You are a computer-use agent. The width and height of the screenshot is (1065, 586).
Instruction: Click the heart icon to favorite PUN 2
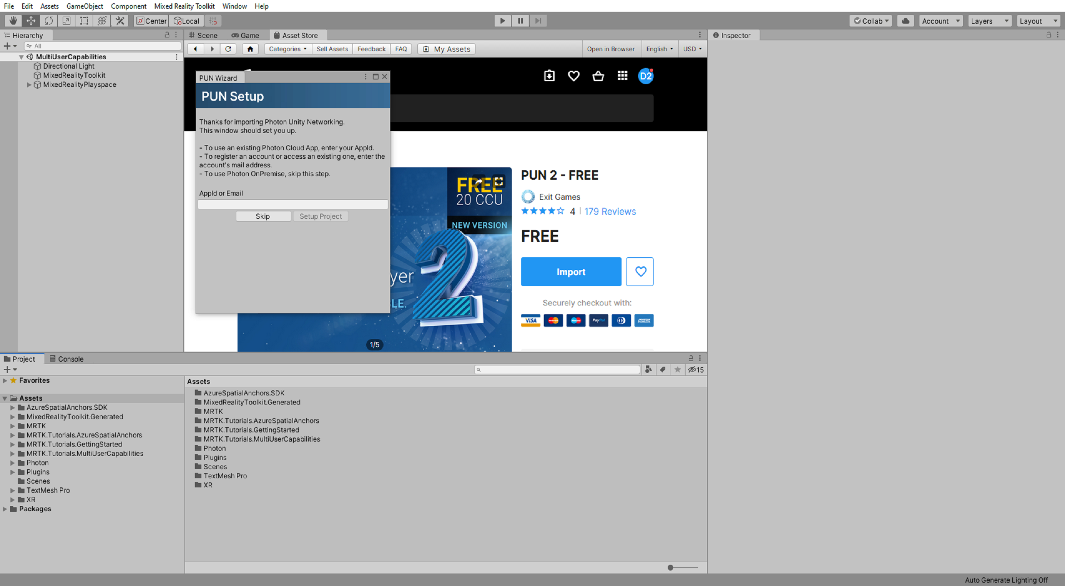click(639, 271)
